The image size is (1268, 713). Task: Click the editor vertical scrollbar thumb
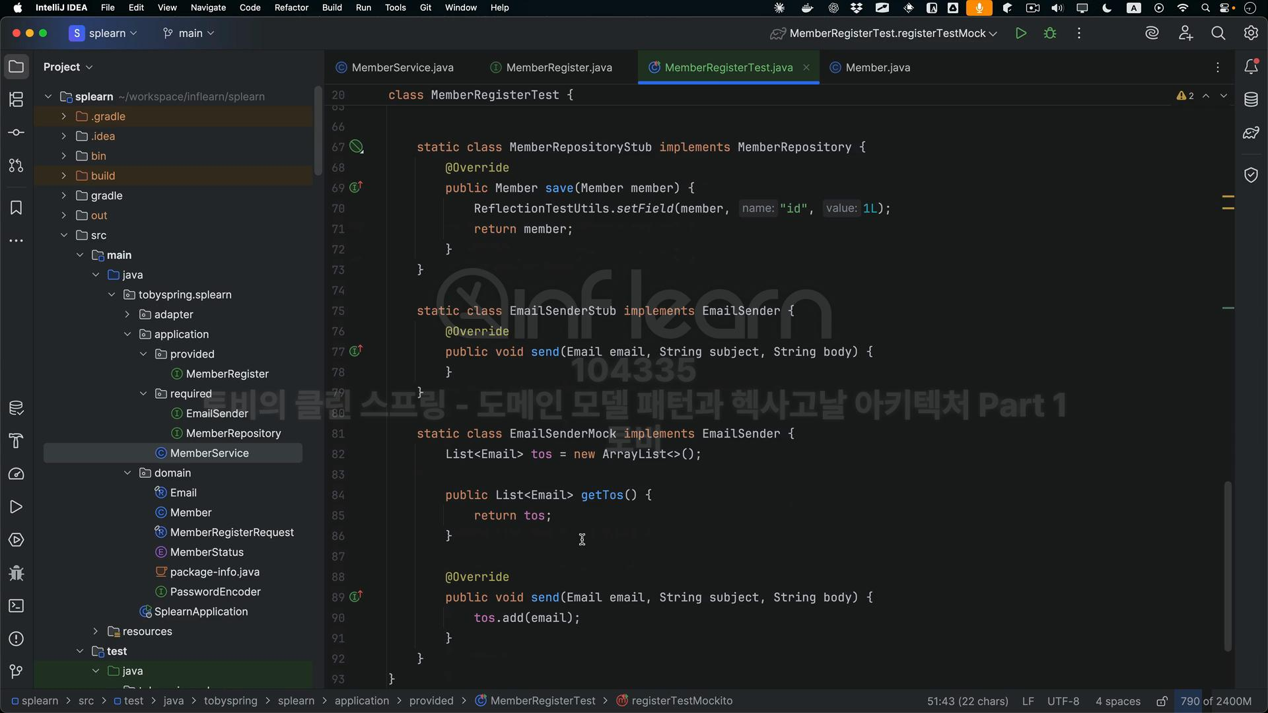(1228, 566)
